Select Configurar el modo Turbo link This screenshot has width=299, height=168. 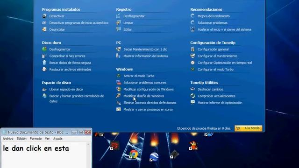[x=215, y=70]
